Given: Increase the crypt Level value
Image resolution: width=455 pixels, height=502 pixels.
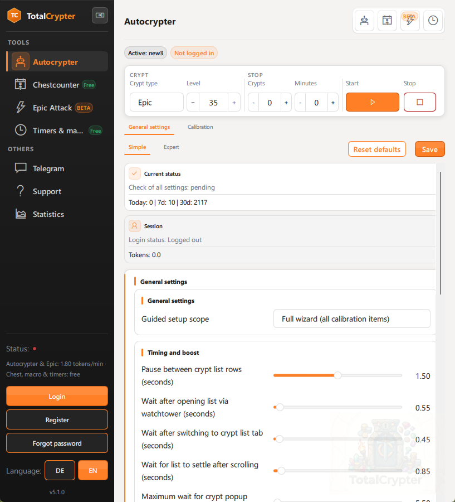Looking at the screenshot, I should pyautogui.click(x=234, y=103).
